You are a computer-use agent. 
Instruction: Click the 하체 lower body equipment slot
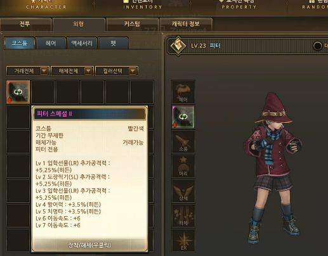point(183,215)
